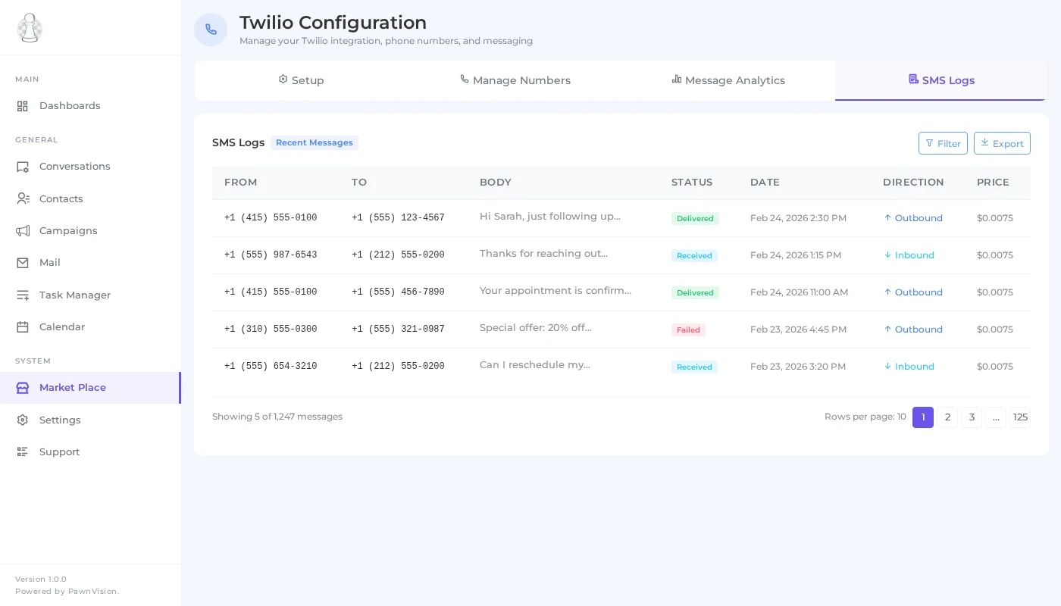This screenshot has width=1061, height=606.
Task: Click the Mail icon in sidebar
Action: pos(23,262)
